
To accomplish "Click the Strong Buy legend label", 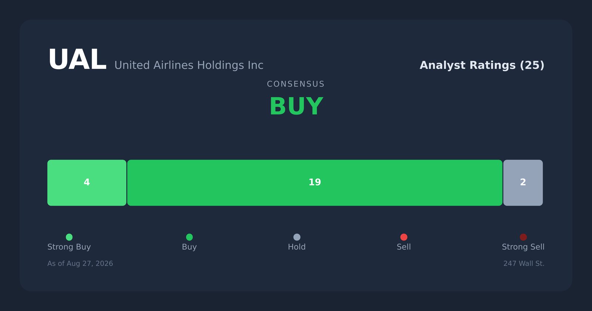I will click(69, 247).
